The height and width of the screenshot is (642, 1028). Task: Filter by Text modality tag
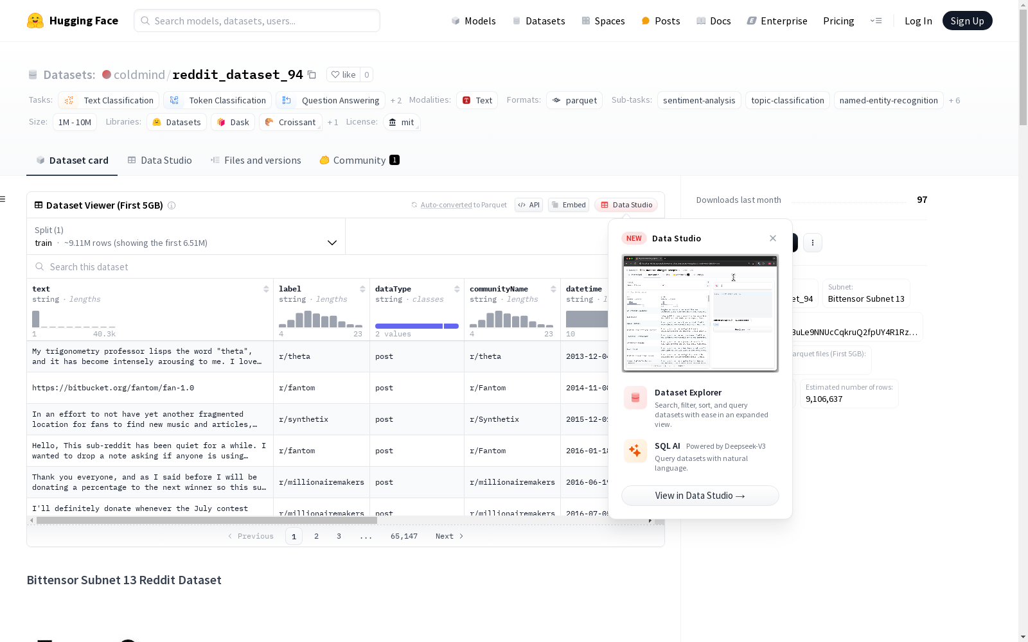tap(477, 100)
